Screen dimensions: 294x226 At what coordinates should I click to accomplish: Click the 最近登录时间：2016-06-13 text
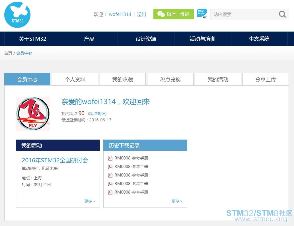86,120
